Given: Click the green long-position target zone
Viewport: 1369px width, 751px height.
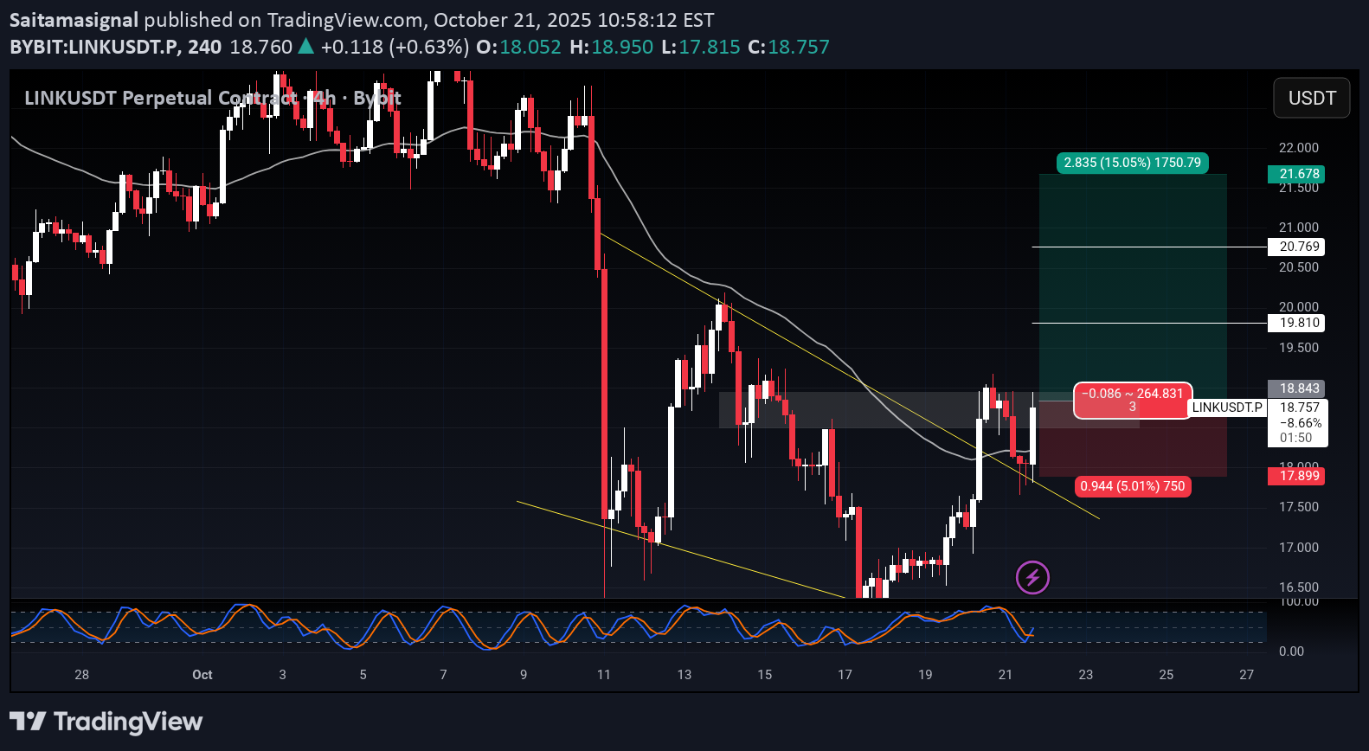Looking at the screenshot, I should (1132, 277).
